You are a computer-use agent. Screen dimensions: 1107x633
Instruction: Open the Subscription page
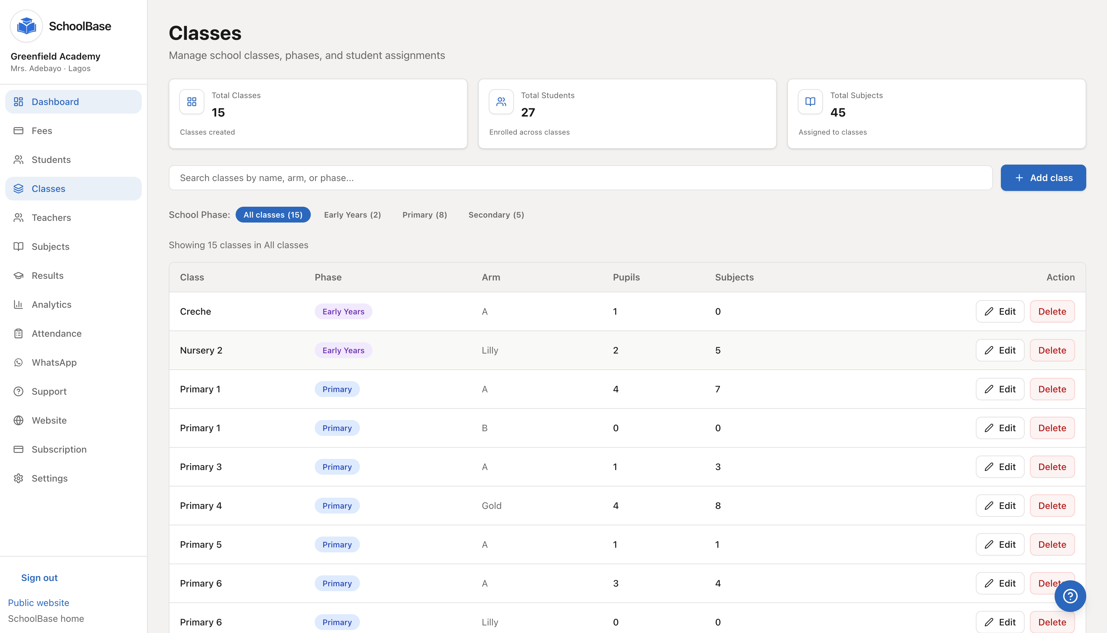(x=73, y=450)
